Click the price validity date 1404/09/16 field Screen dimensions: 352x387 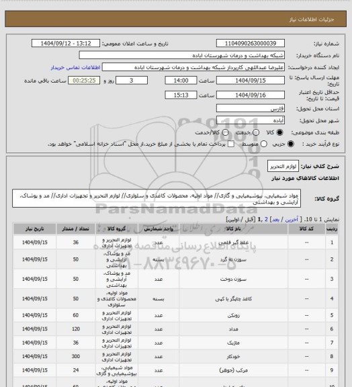point(251,95)
